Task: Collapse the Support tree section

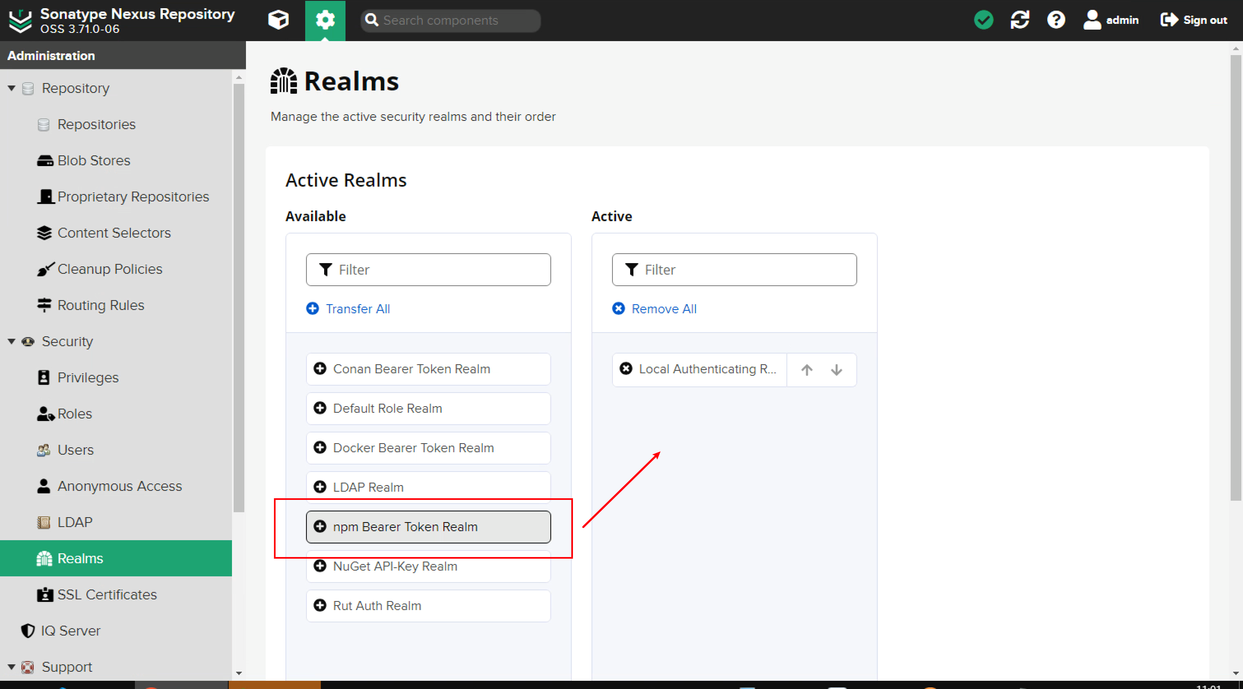Action: pos(12,667)
